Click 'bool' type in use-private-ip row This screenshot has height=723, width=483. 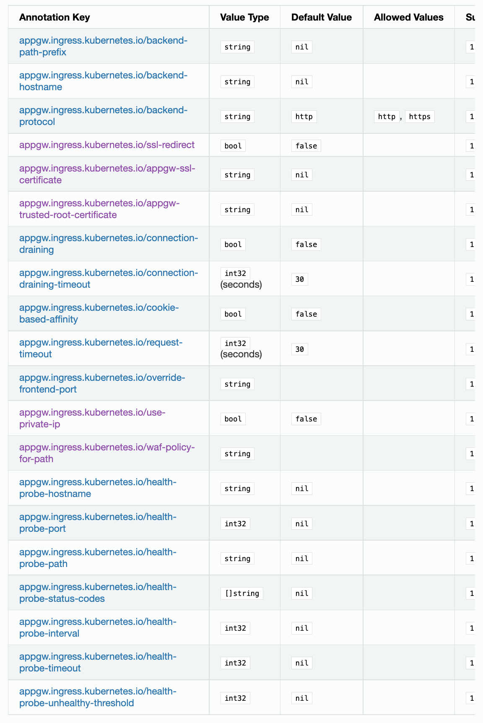tap(233, 419)
